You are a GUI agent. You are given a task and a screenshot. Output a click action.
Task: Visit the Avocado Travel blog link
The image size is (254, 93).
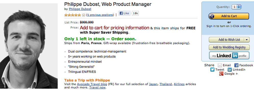click(x=92, y=84)
